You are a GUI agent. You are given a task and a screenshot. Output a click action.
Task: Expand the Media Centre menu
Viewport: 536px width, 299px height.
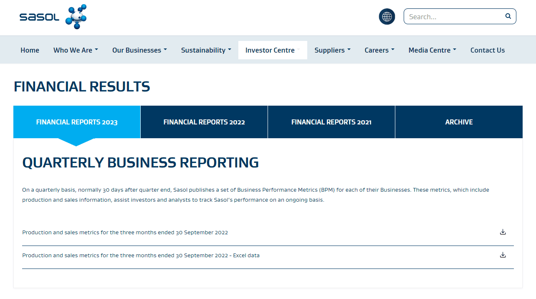432,50
